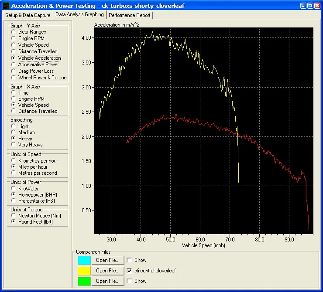Enable Show checkbox for cyan comparison file

(129, 260)
